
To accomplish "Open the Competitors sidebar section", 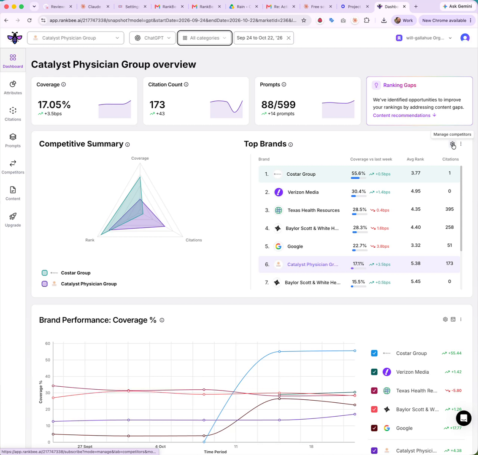I will [x=13, y=167].
